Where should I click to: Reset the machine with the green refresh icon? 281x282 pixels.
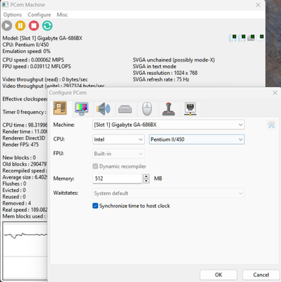click(x=48, y=26)
